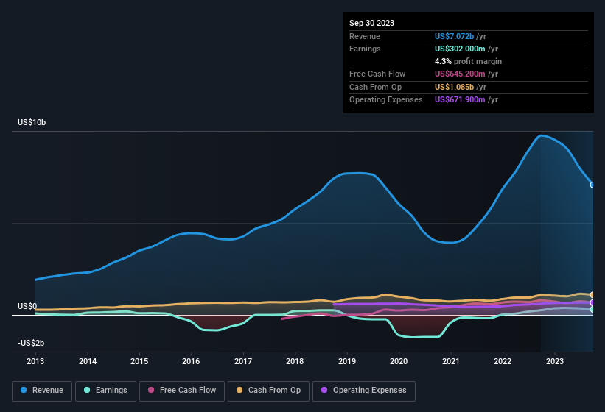605x412 pixels.
Task: Click the Revenue endpoint marker on chart
Action: (x=592, y=185)
